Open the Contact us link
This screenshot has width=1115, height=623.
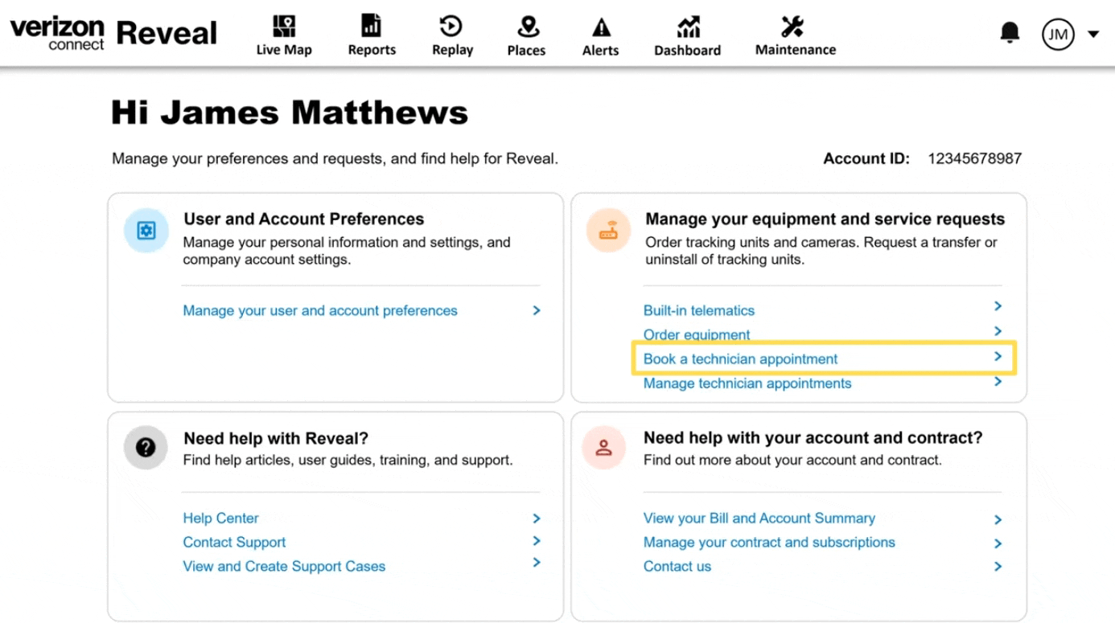677,566
